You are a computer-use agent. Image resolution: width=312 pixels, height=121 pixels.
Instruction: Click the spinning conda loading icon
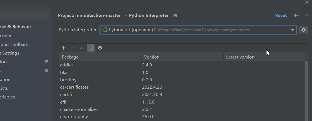coord(91,48)
